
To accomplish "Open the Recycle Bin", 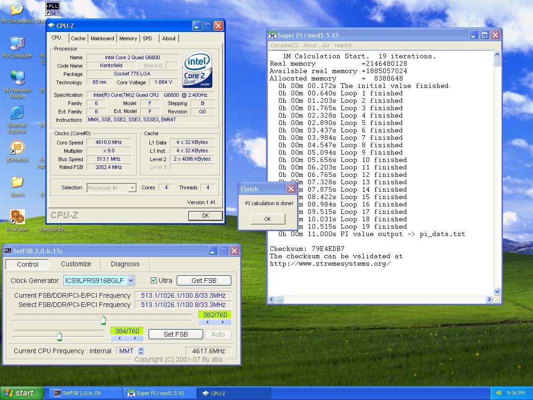I will click(52, 229).
